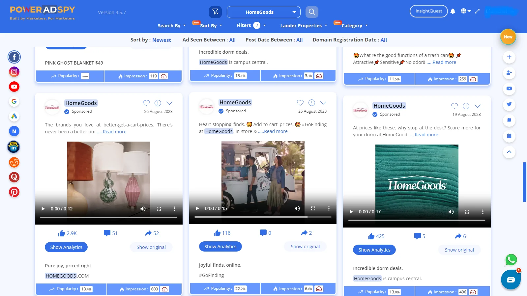
Task: Seek the 0:15 food truck video progress bar
Action: coord(263,217)
